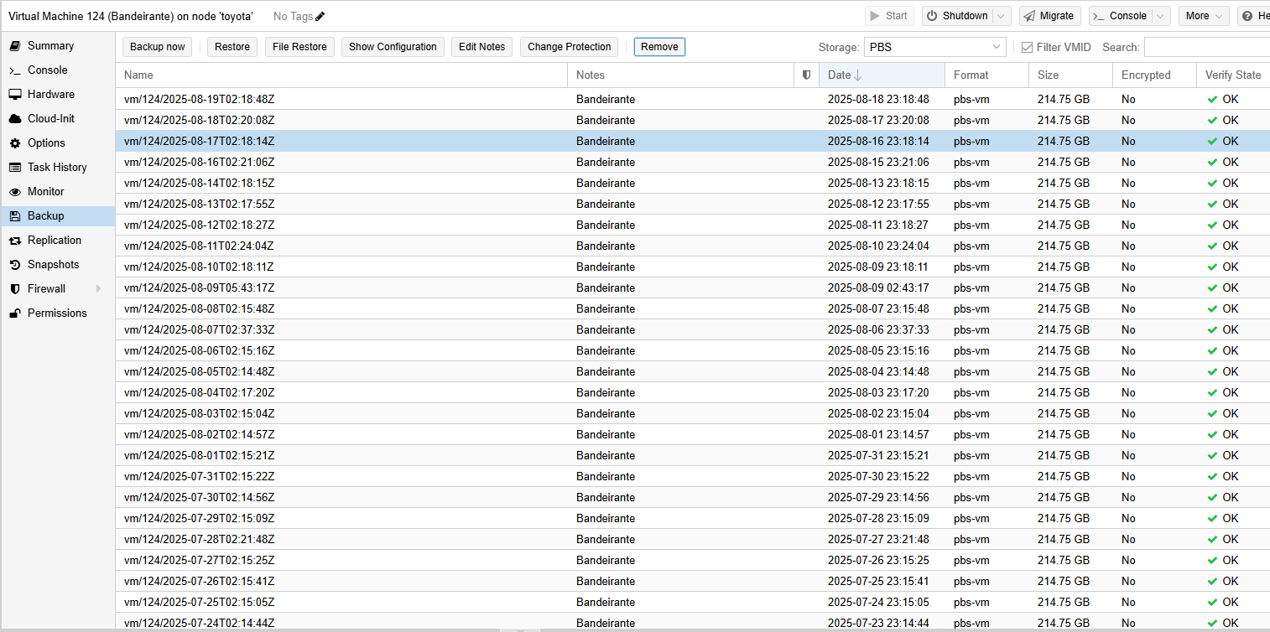
Task: Open the Replication panel
Action: [x=54, y=240]
